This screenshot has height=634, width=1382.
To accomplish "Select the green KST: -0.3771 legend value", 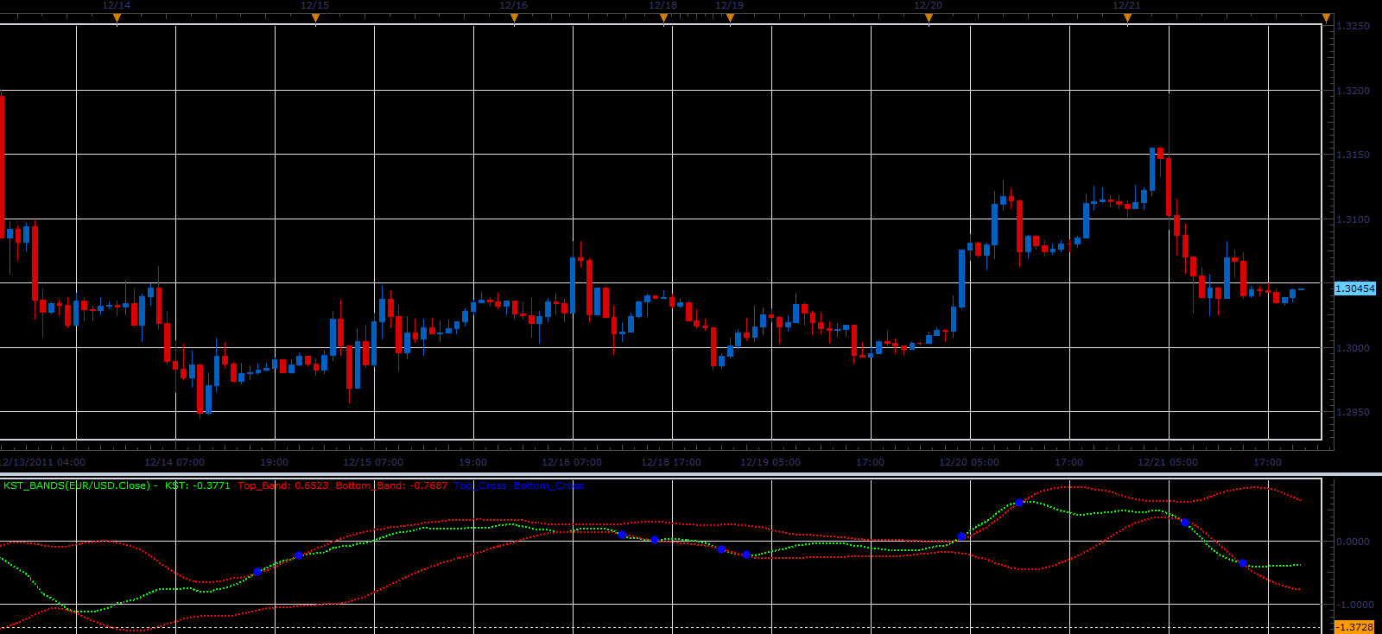I will 197,485.
